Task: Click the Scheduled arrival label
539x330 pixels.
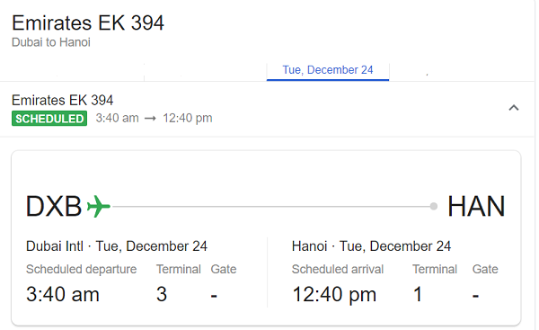Action: [x=338, y=269]
